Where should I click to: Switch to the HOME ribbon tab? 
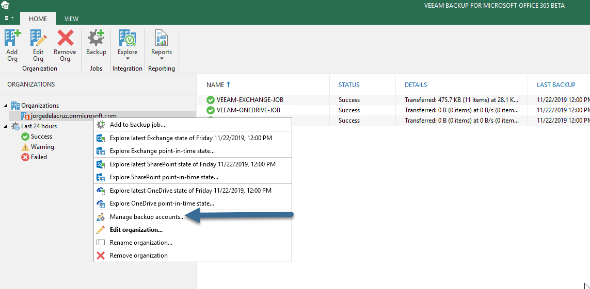pos(38,19)
